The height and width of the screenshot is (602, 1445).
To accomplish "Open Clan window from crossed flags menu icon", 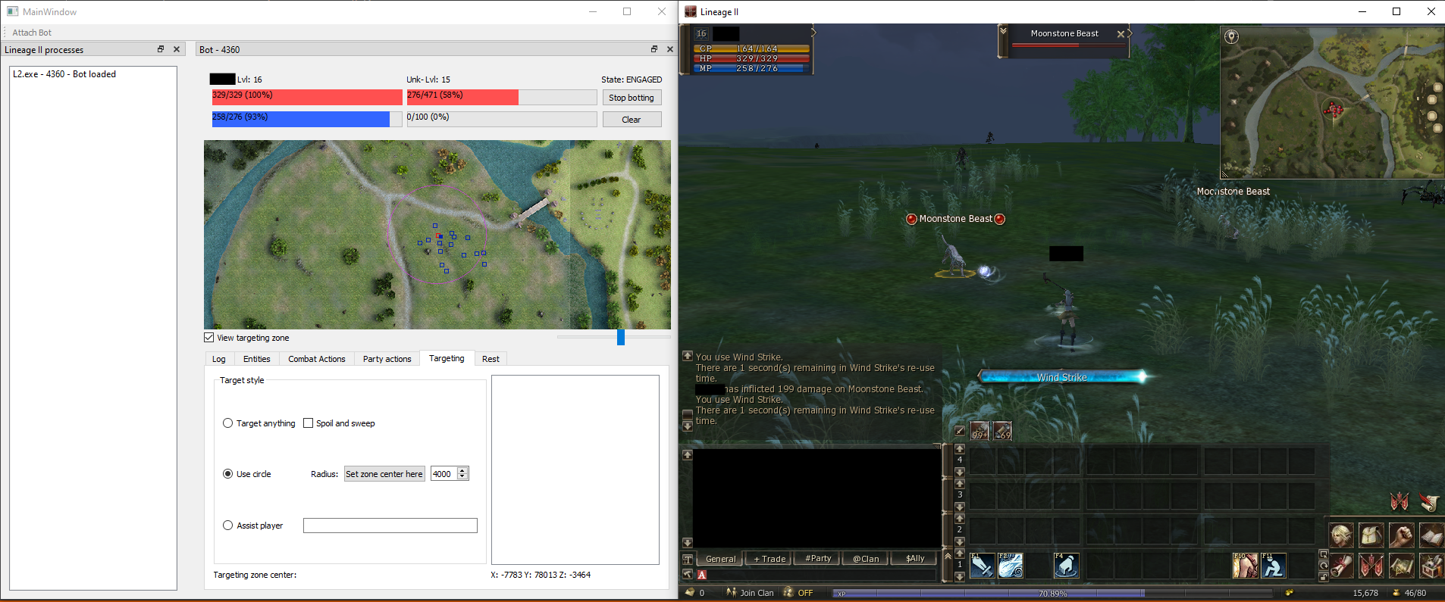I will pyautogui.click(x=1371, y=566).
